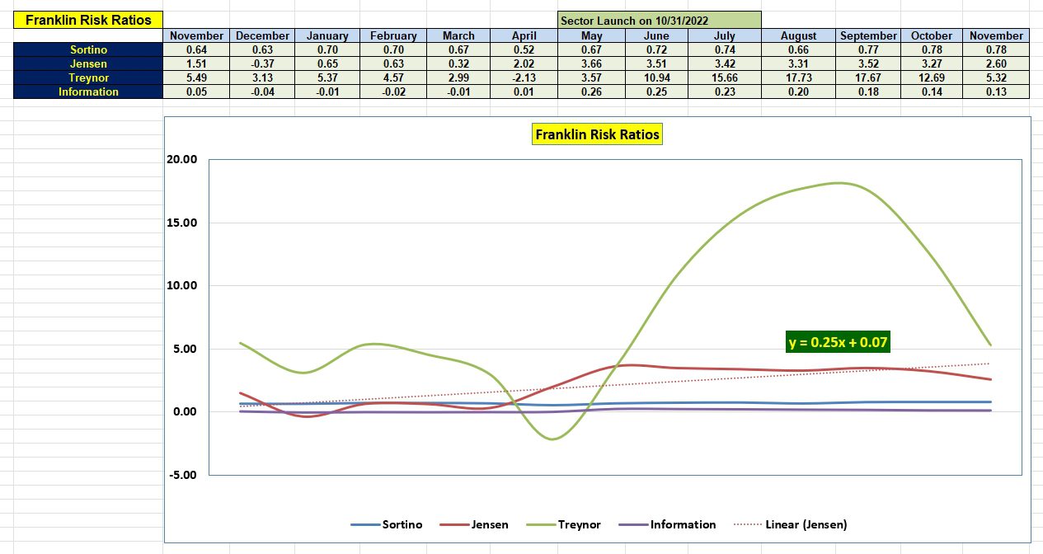The image size is (1043, 554).
Task: Select Jensen May value 3.66
Action: tap(591, 63)
